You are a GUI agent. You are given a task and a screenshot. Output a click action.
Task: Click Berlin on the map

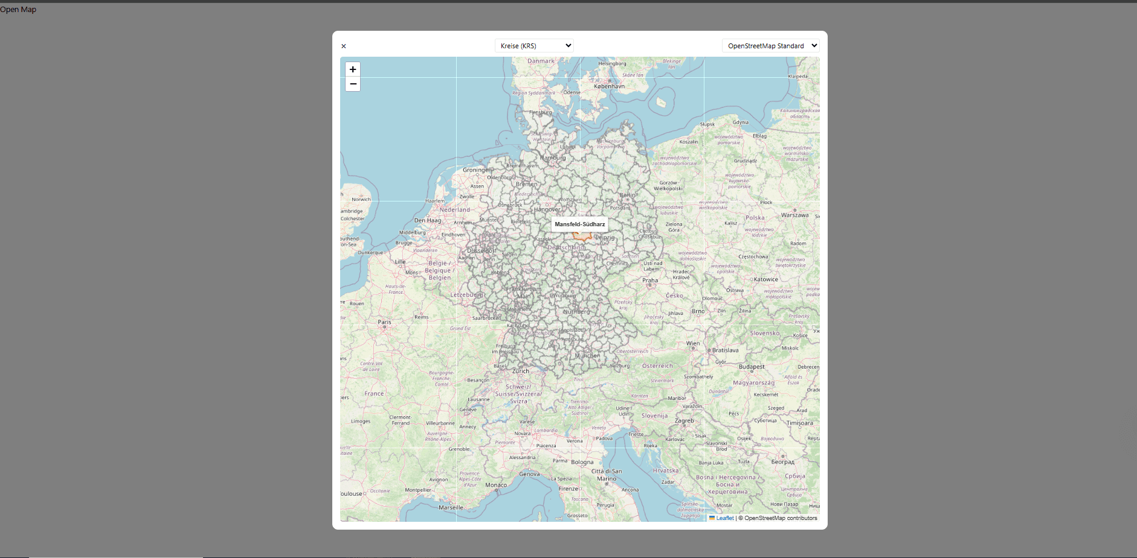[x=626, y=194]
